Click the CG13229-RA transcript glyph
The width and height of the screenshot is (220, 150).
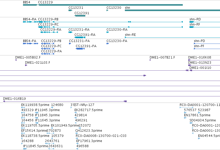coord(49,32)
